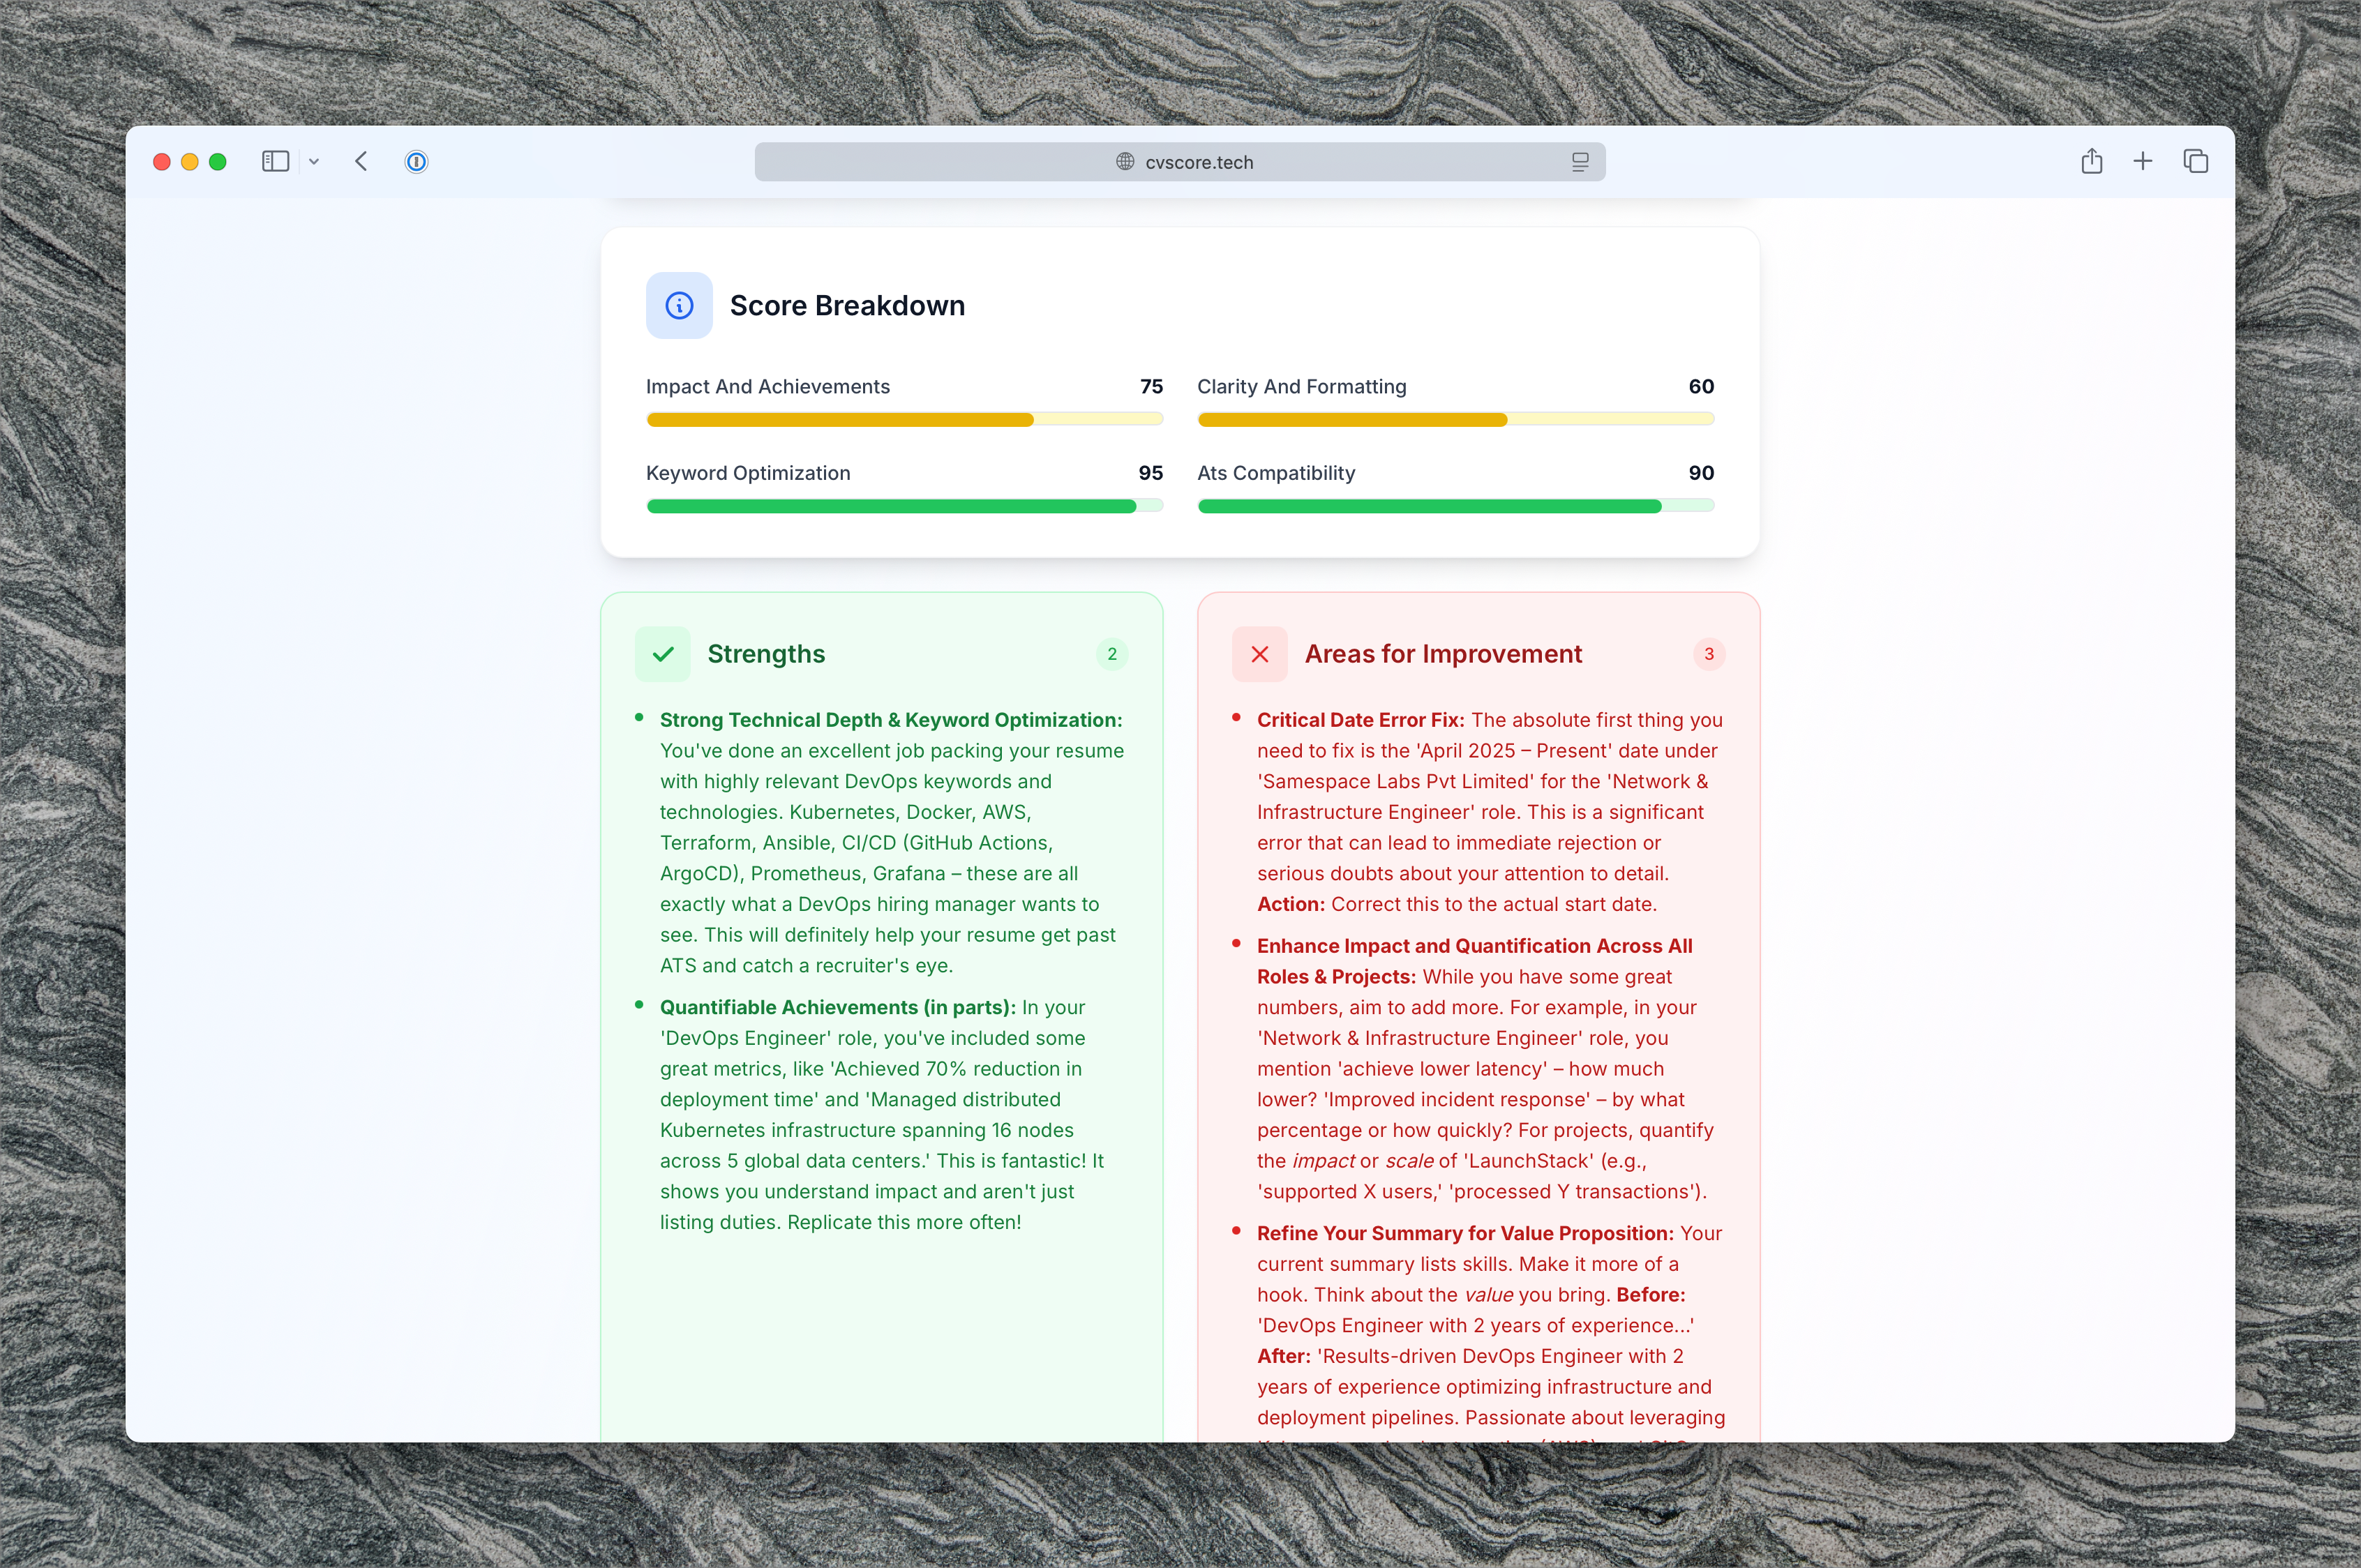Click the Strengths count badge 2

pyautogui.click(x=1111, y=654)
